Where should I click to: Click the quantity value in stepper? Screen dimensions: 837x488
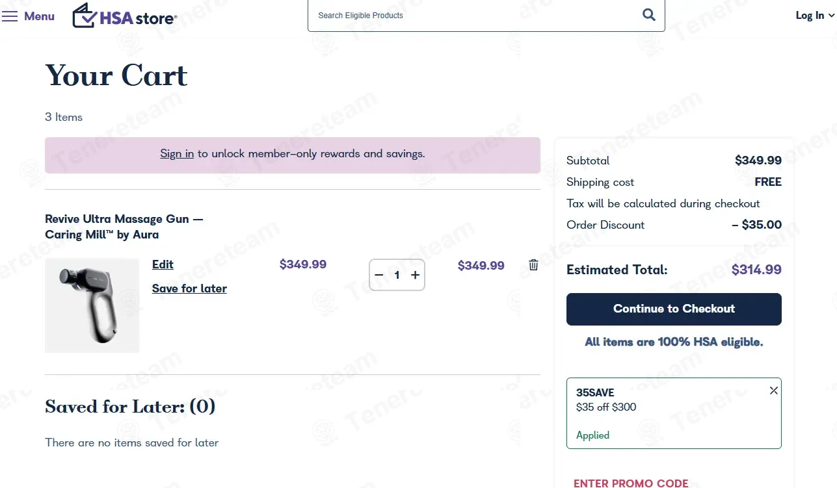[397, 275]
